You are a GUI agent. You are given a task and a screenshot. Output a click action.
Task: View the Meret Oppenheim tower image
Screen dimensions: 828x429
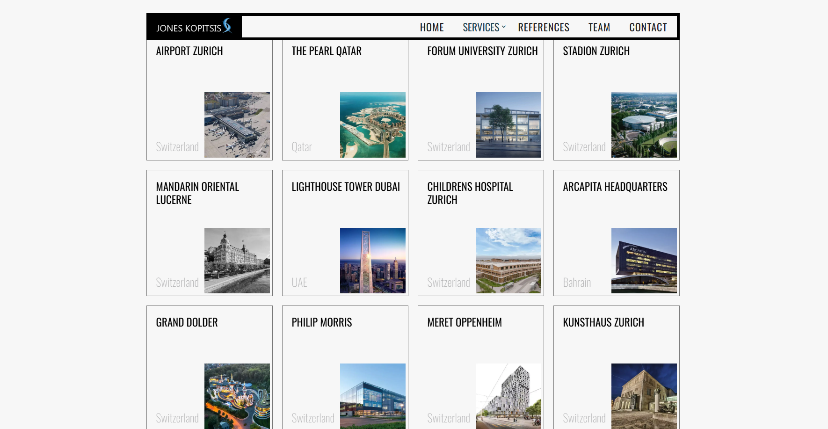508,396
